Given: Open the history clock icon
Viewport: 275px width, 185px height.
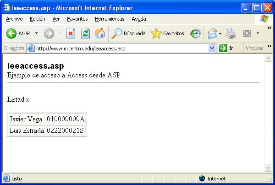Looking at the screenshot, I should tap(195, 33).
